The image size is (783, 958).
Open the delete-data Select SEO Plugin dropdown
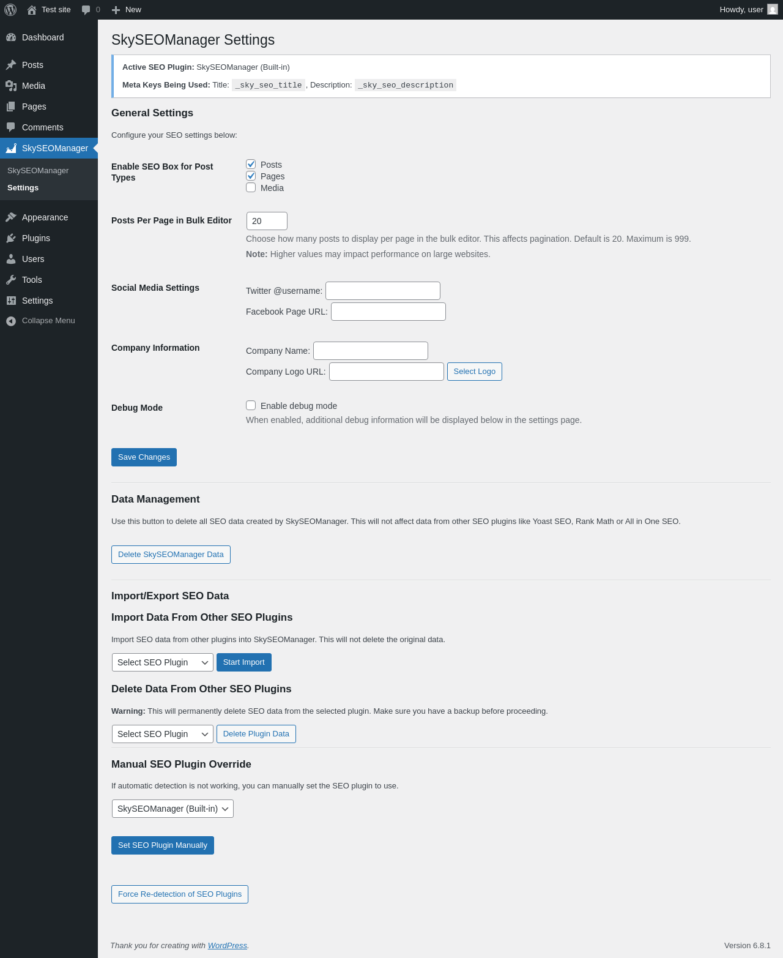[163, 734]
